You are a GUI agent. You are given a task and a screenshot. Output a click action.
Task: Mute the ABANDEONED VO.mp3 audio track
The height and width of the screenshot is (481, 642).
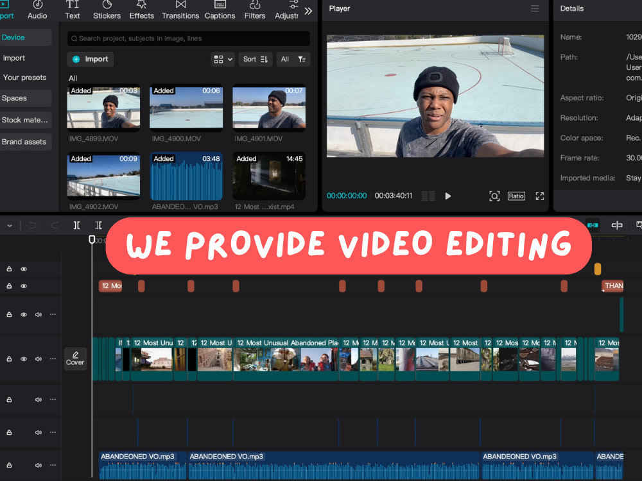pyautogui.click(x=39, y=465)
